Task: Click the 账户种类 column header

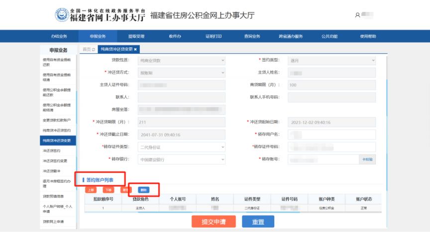Action: click(x=326, y=199)
